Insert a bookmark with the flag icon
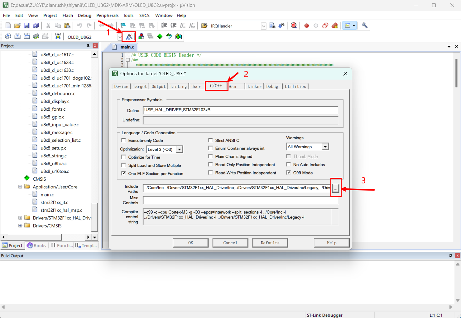 pos(123,26)
